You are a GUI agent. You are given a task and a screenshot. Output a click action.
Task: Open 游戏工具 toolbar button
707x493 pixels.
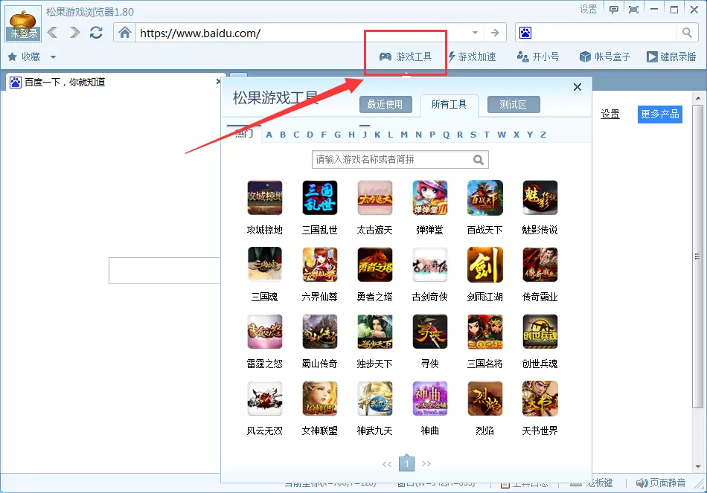coord(406,57)
